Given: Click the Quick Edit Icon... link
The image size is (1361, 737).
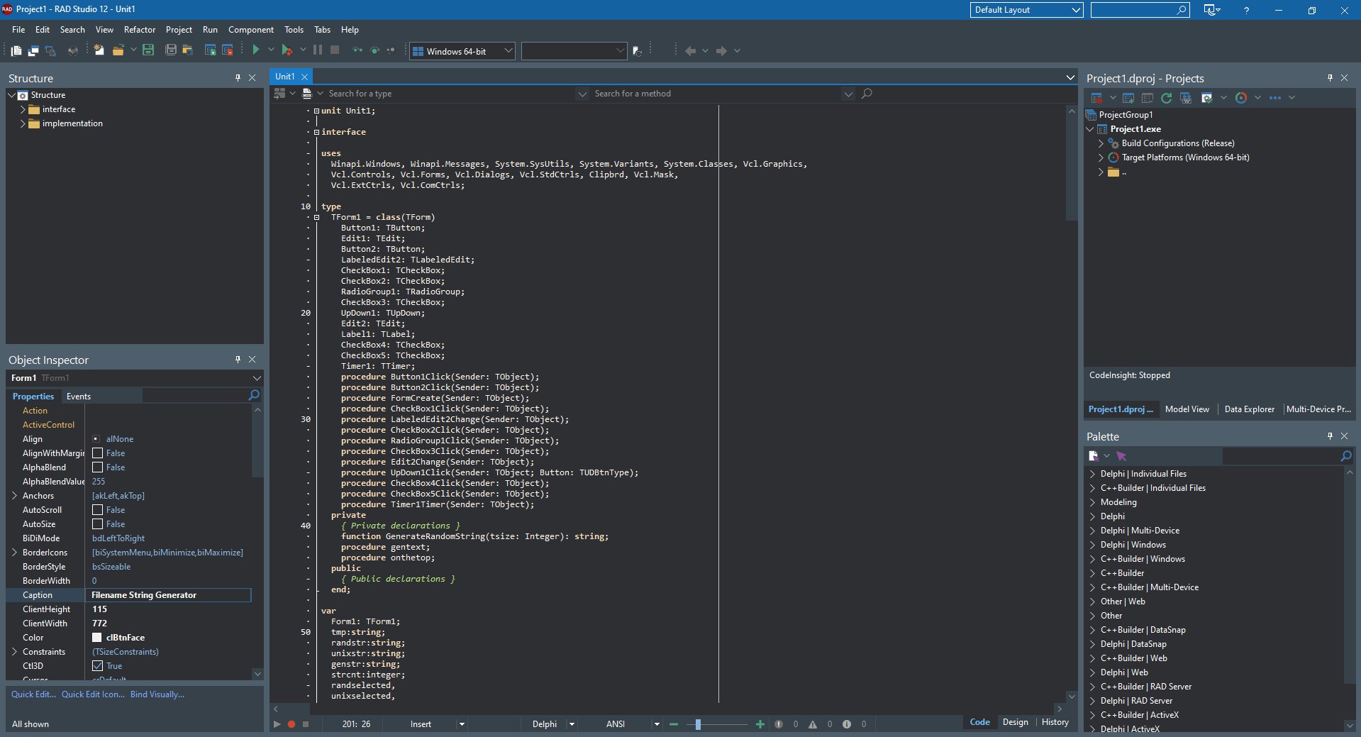Looking at the screenshot, I should click(x=93, y=694).
